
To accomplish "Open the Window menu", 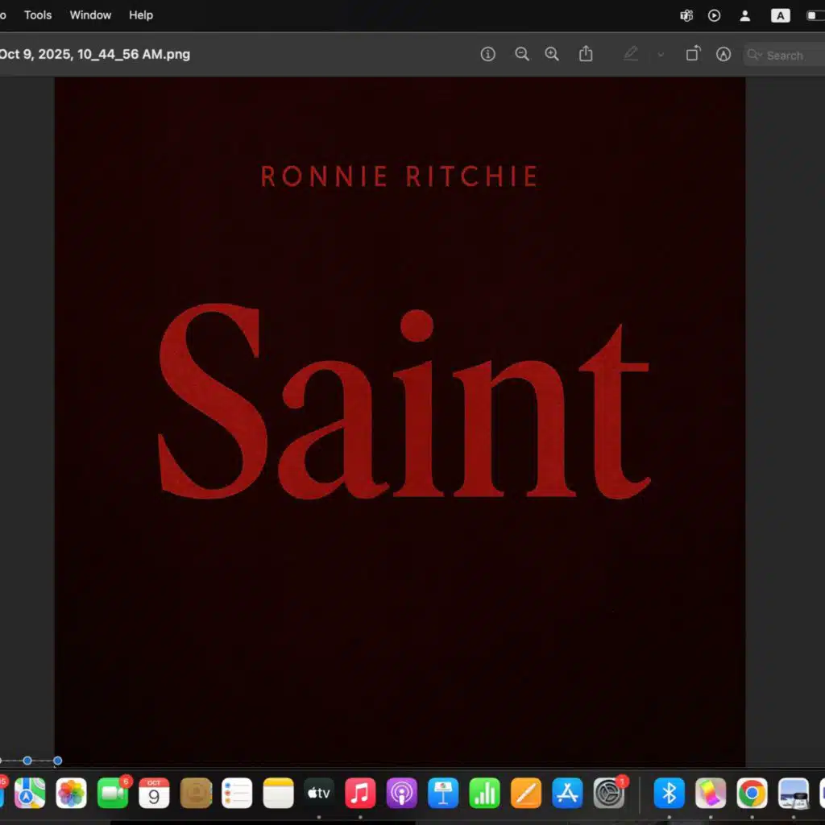I will click(x=90, y=15).
